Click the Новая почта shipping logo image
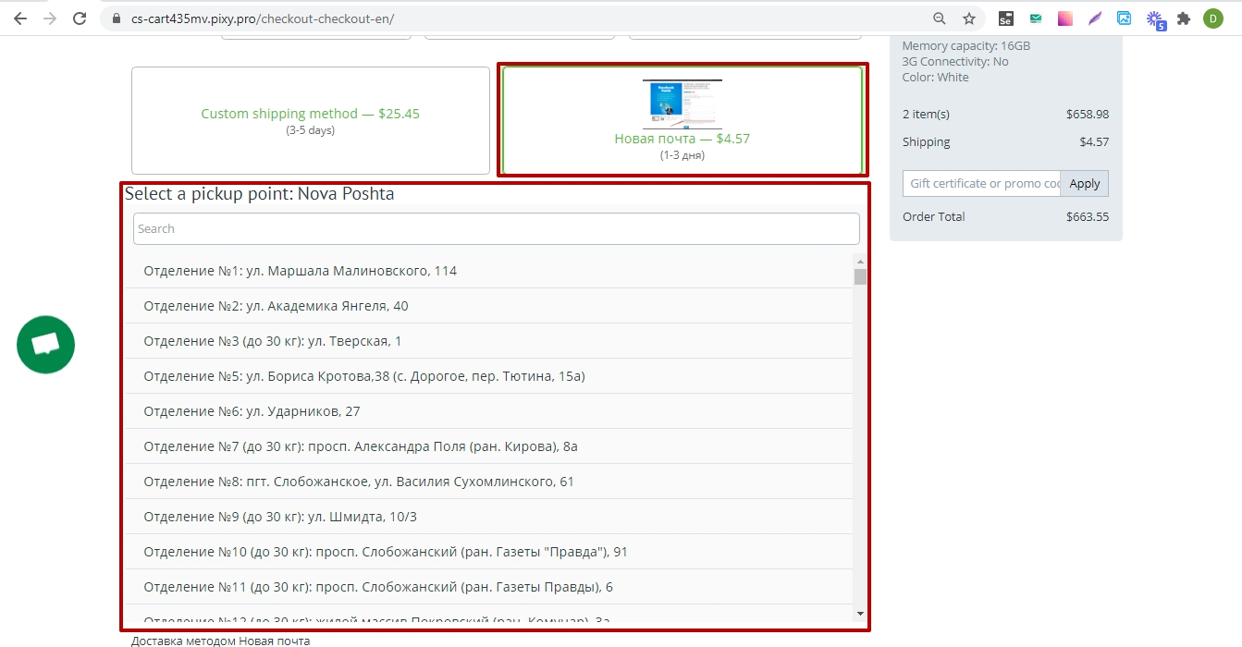Viewport: 1242px width, 647px height. pyautogui.click(x=682, y=104)
